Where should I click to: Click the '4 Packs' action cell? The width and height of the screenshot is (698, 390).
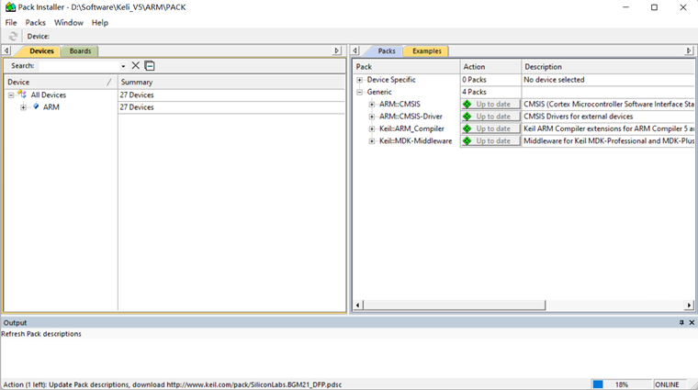(x=474, y=92)
